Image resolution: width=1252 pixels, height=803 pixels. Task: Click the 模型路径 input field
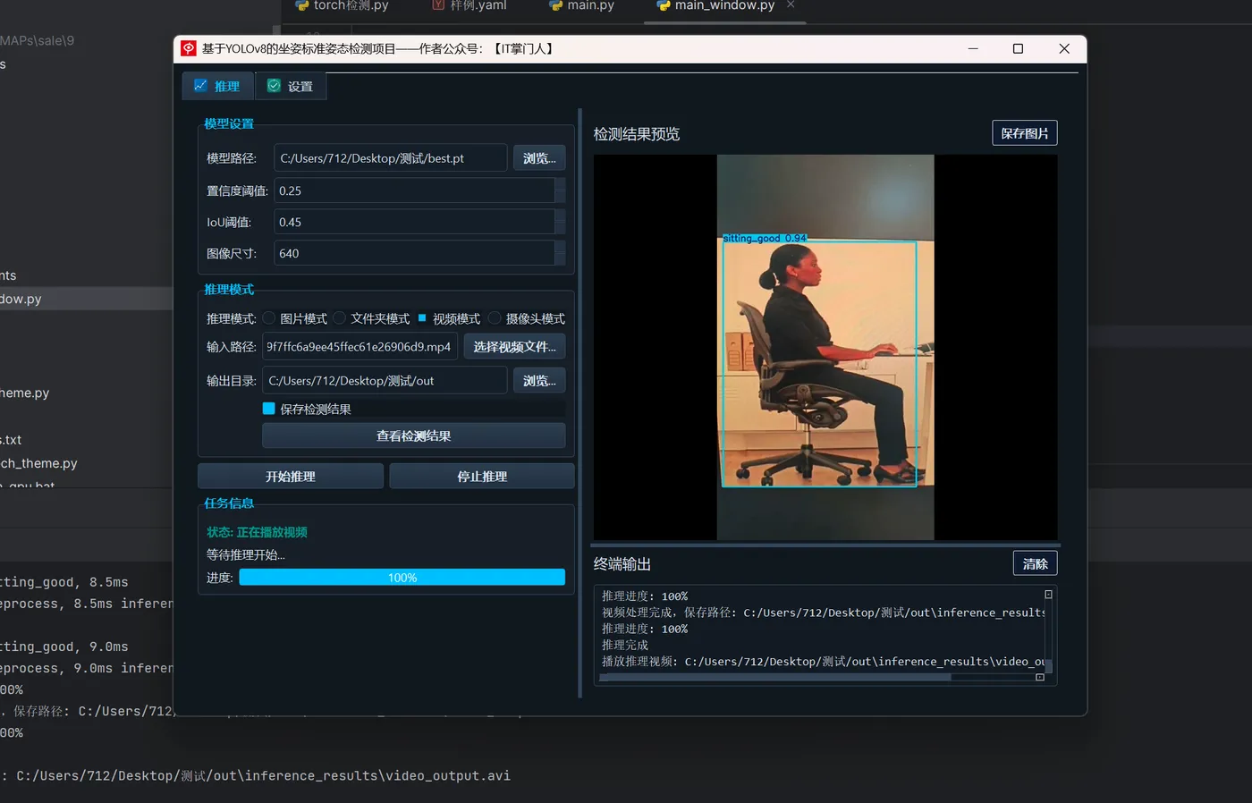391,158
